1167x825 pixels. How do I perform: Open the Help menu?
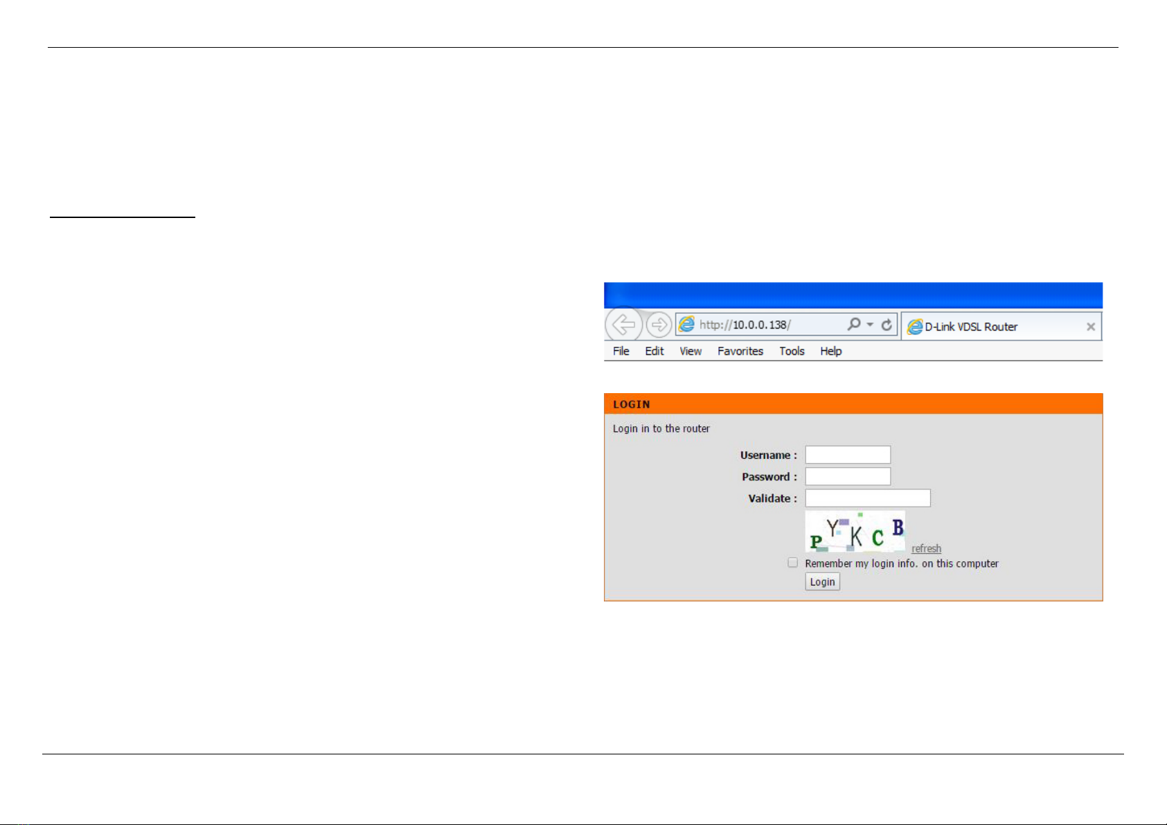click(831, 351)
